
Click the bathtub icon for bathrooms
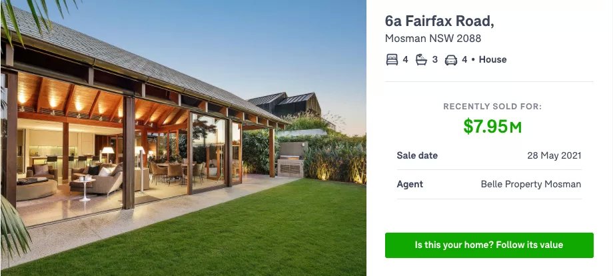421,60
